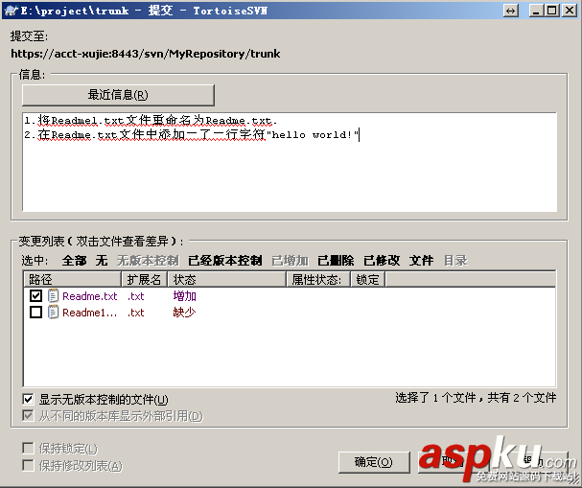Select the Readme.txt file name
This screenshot has width=582, height=488.
click(90, 296)
